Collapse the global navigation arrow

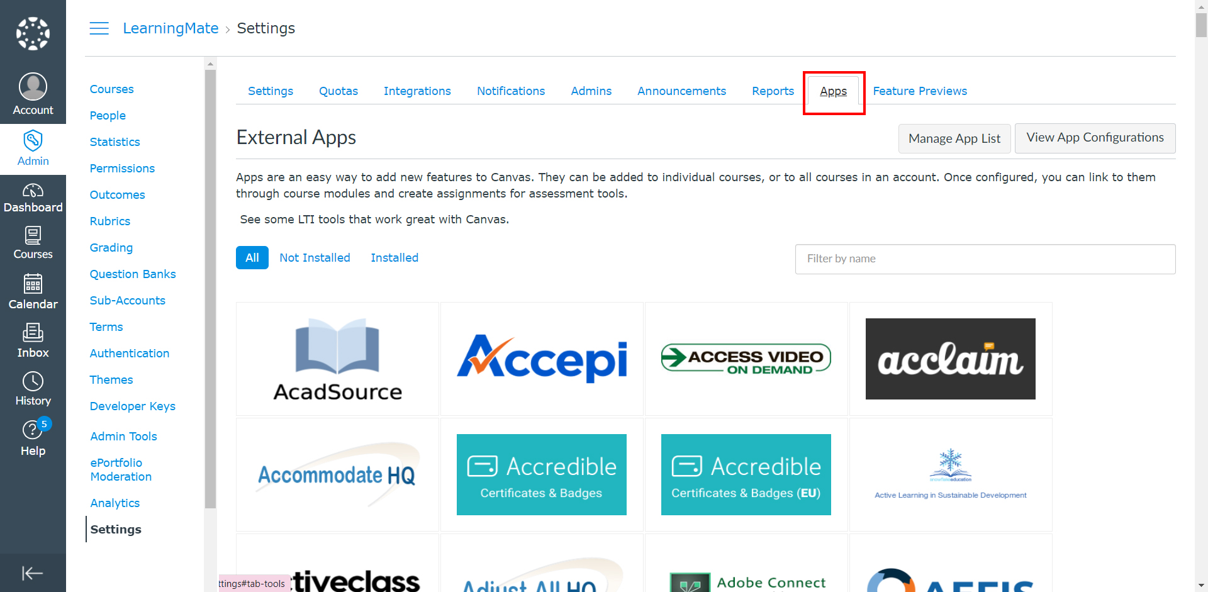click(x=33, y=573)
